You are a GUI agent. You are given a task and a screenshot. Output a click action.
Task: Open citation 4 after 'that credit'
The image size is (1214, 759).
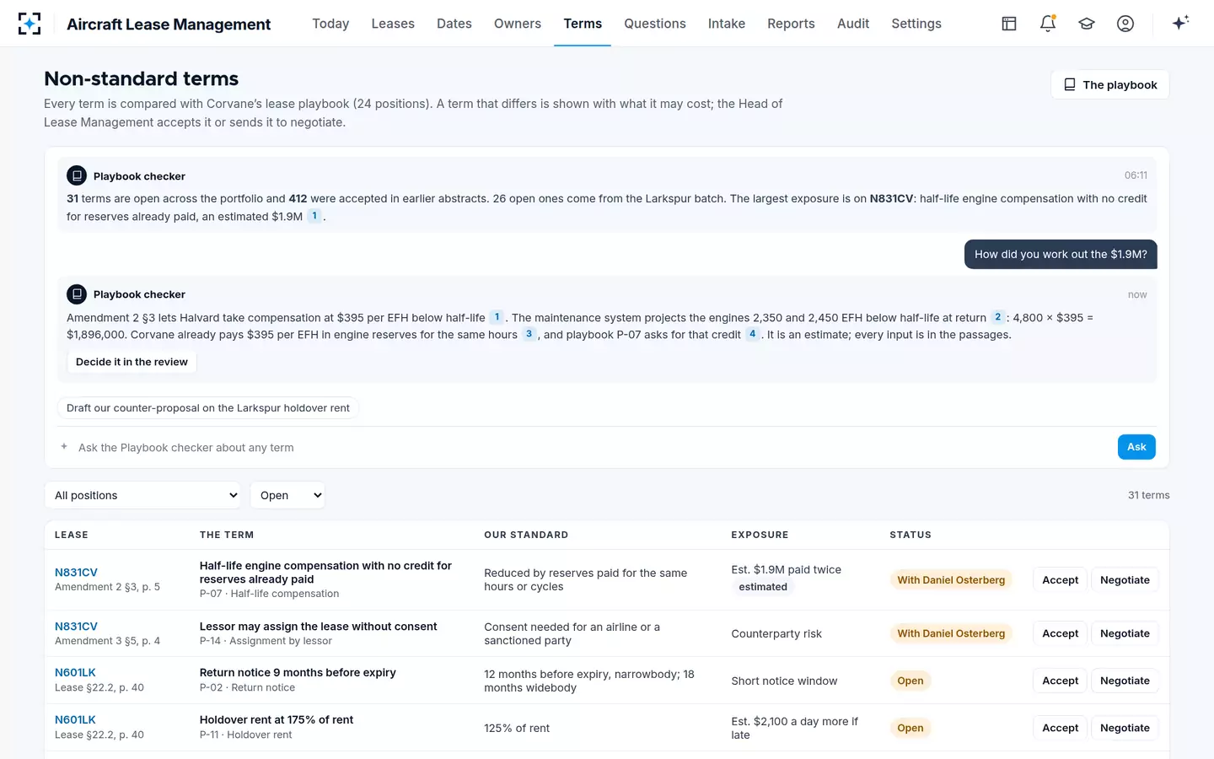point(753,334)
